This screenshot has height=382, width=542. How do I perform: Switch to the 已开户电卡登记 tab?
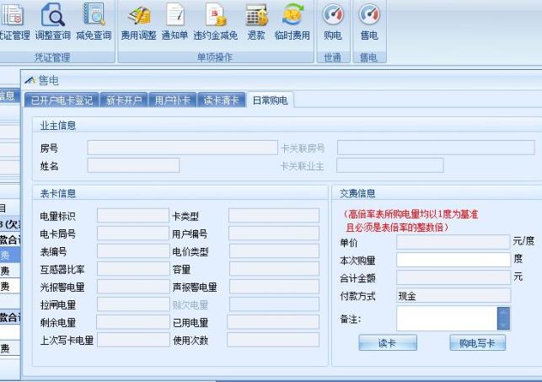click(x=62, y=100)
